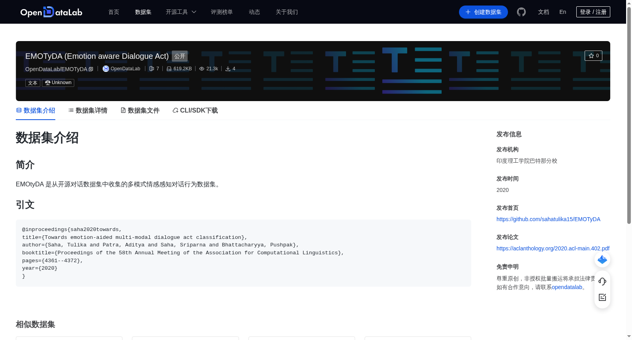Screen dimensions: 632x340
Task: Switch to the CLI/SDK下载 tab
Action: (x=195, y=111)
